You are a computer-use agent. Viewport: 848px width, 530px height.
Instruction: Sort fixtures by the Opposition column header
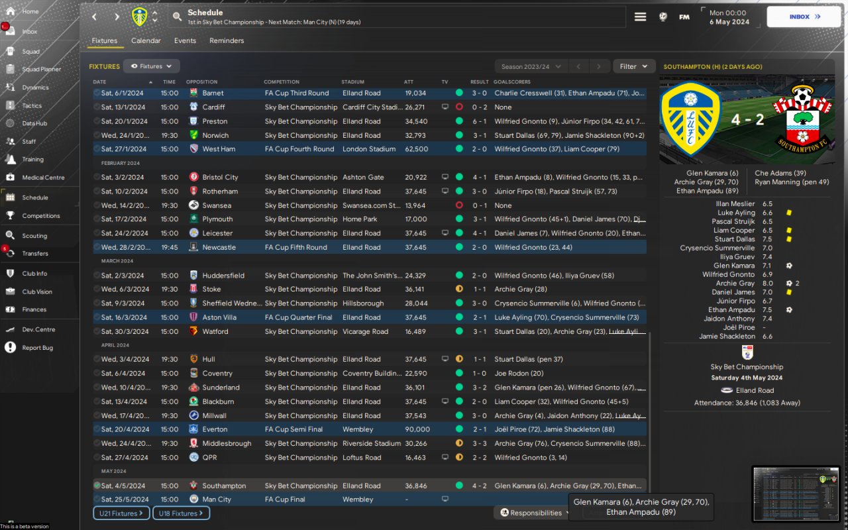pyautogui.click(x=201, y=82)
